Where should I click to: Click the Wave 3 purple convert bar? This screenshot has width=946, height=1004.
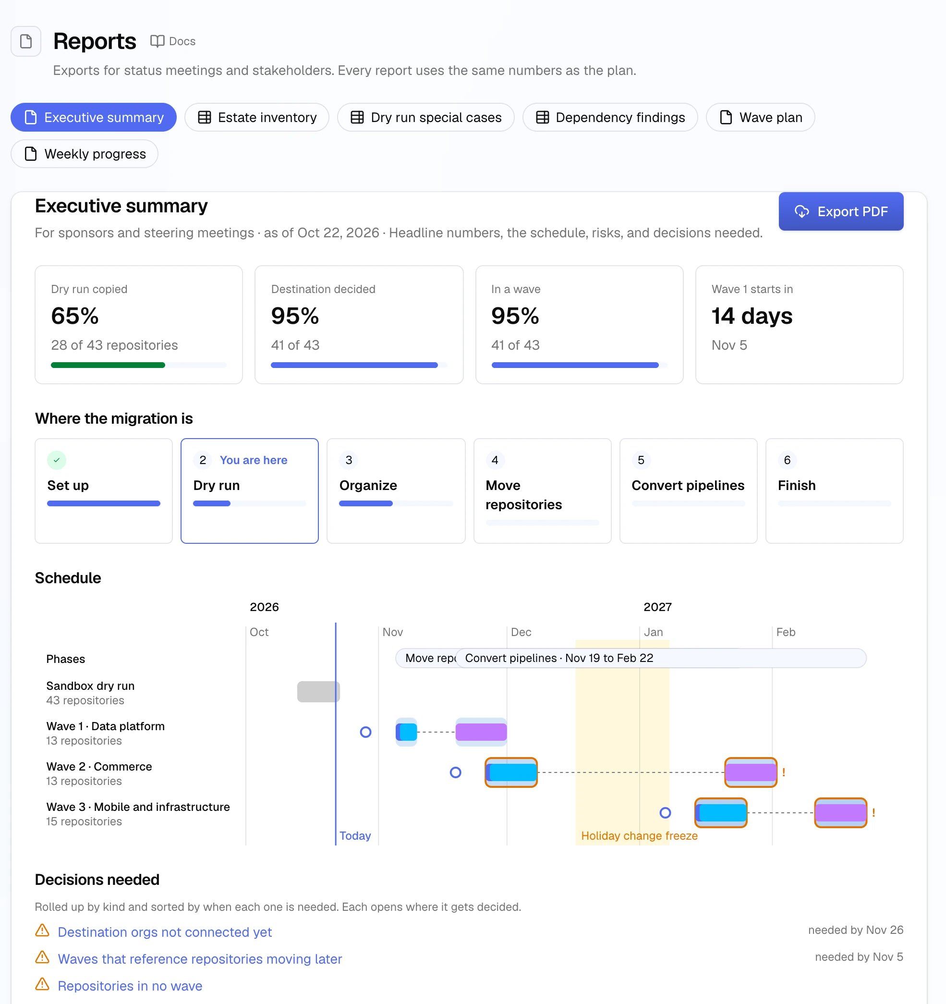pyautogui.click(x=840, y=813)
